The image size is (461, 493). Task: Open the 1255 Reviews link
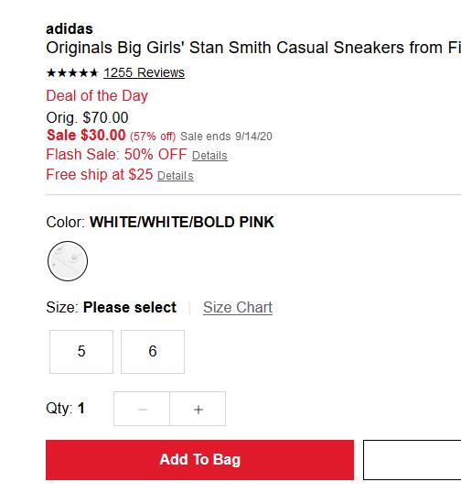pyautogui.click(x=144, y=72)
